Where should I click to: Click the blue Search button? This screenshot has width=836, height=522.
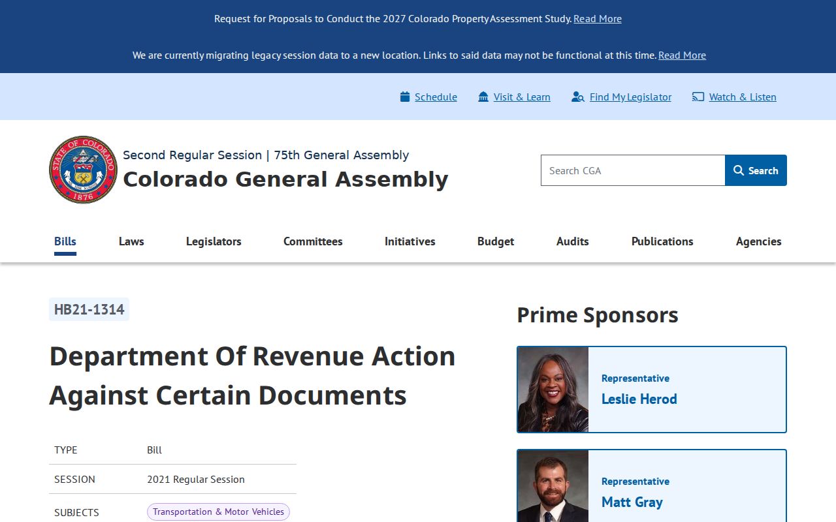(x=756, y=170)
